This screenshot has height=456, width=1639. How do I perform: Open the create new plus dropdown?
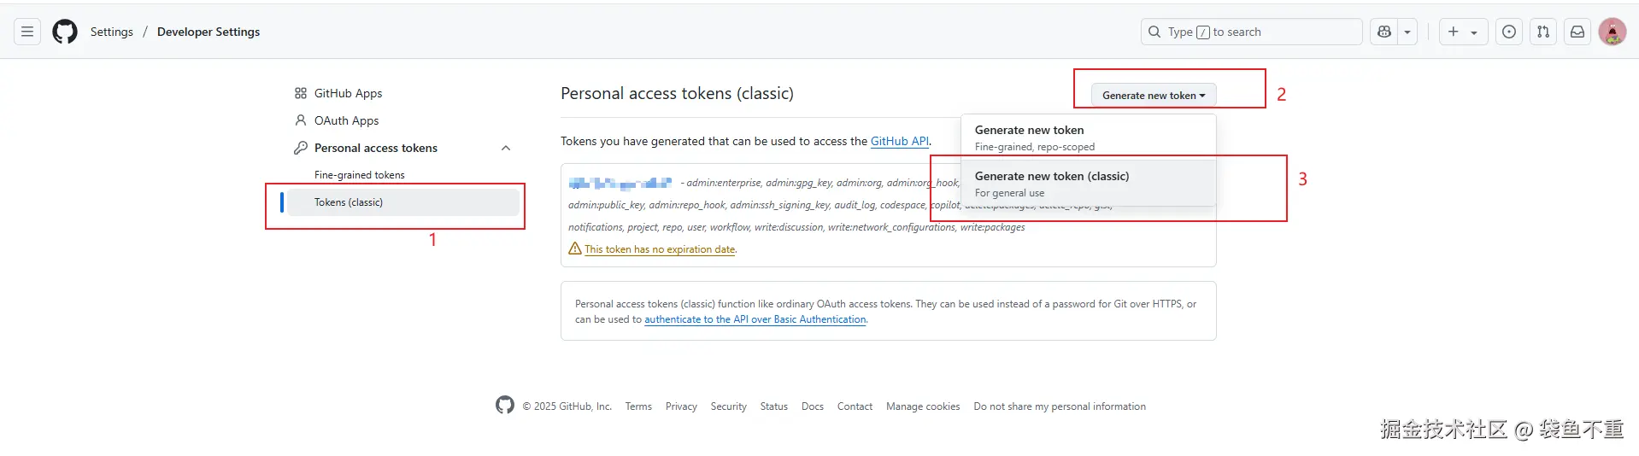(x=1463, y=32)
